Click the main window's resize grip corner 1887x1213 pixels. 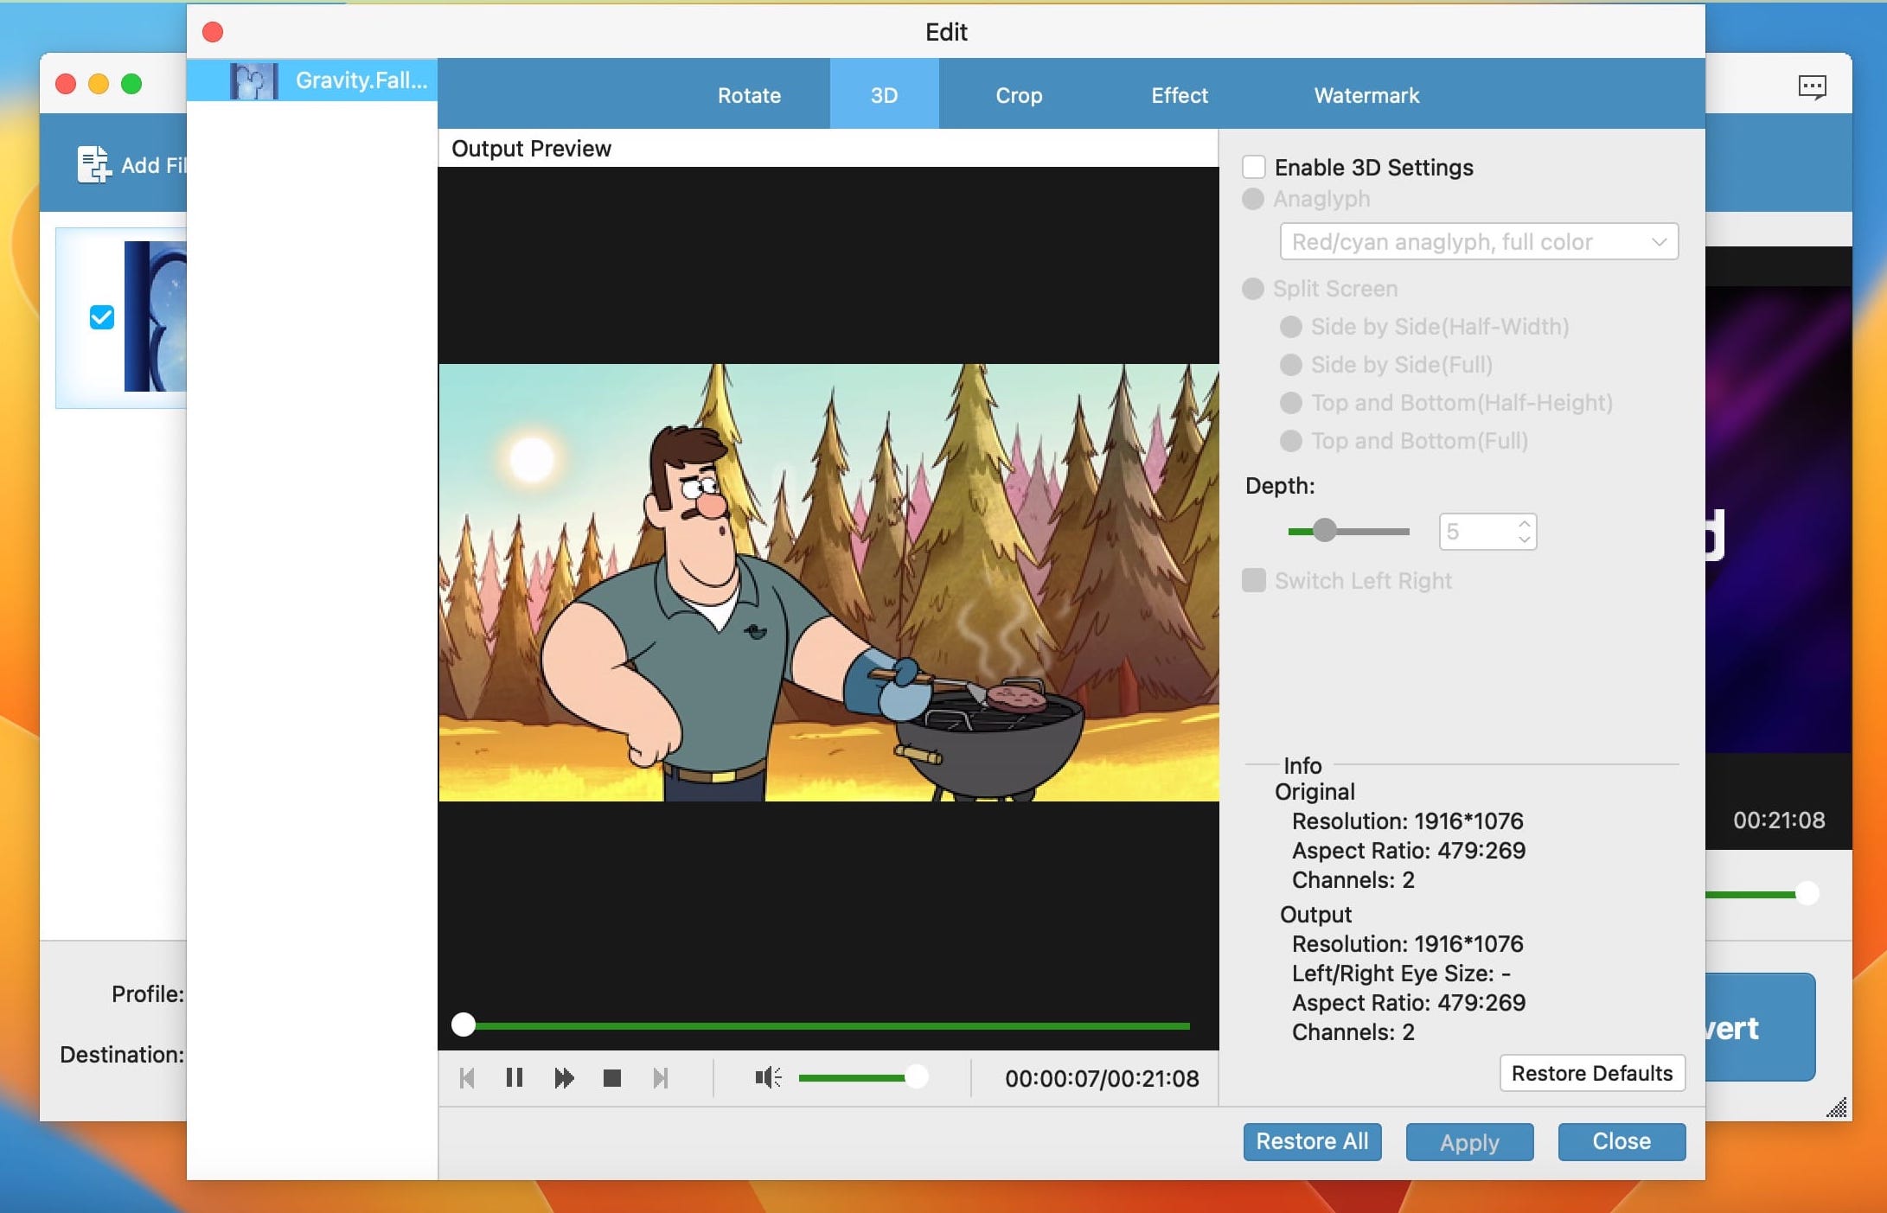coord(1837,1108)
